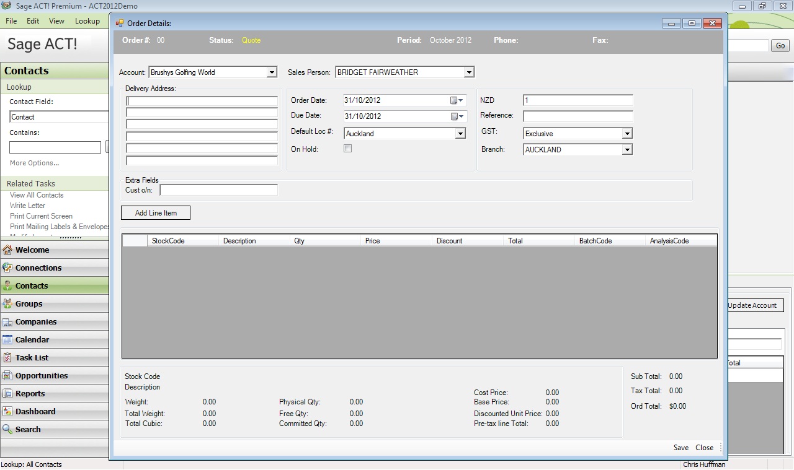Click the October 2012 period text
The height and width of the screenshot is (470, 794).
[450, 40]
